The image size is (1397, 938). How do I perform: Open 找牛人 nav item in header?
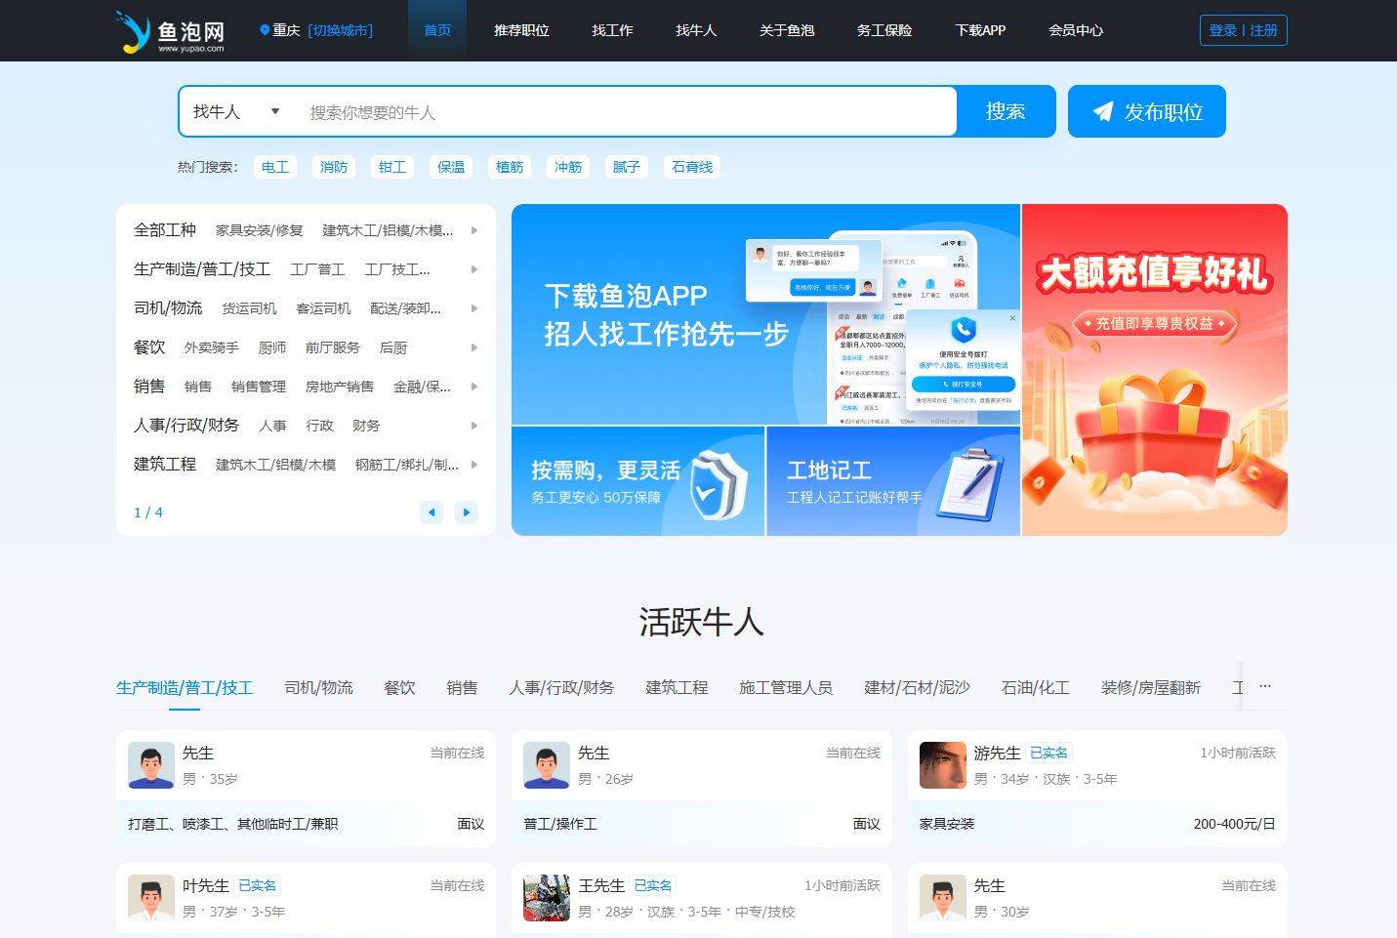click(x=696, y=30)
